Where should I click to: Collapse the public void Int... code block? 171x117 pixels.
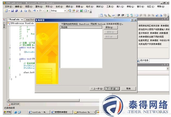click(x=10, y=48)
